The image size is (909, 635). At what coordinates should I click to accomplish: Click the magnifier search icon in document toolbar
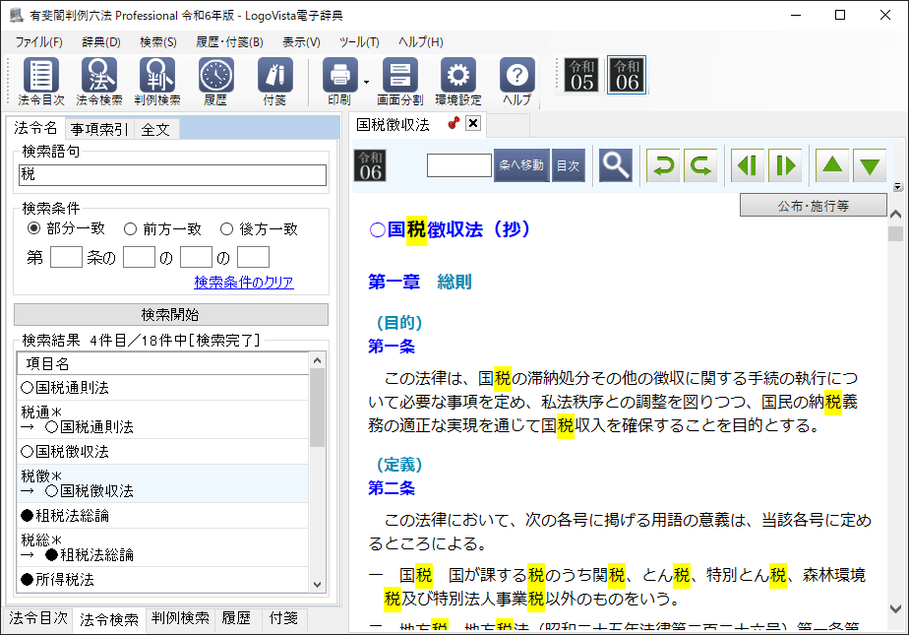coord(616,165)
